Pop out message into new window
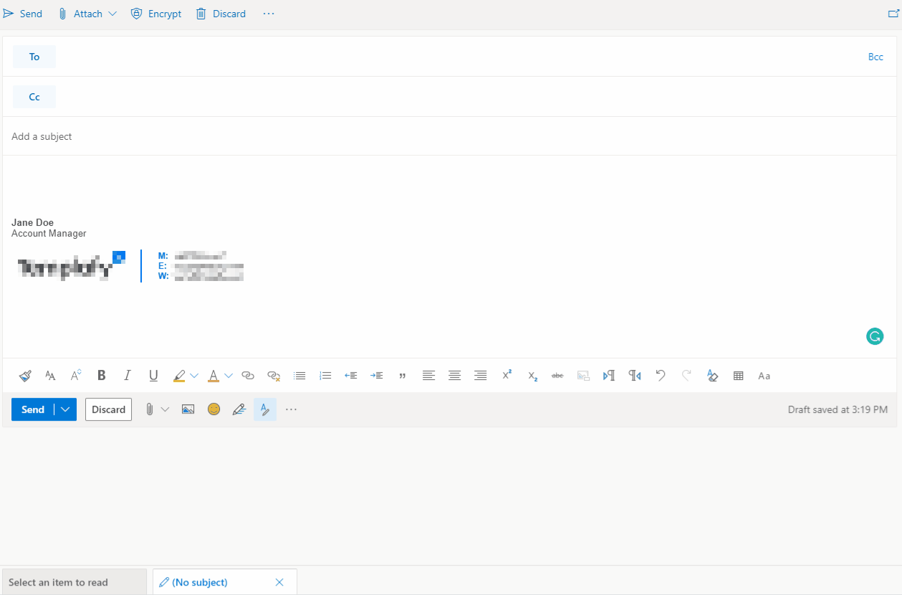This screenshot has height=595, width=902. click(893, 14)
